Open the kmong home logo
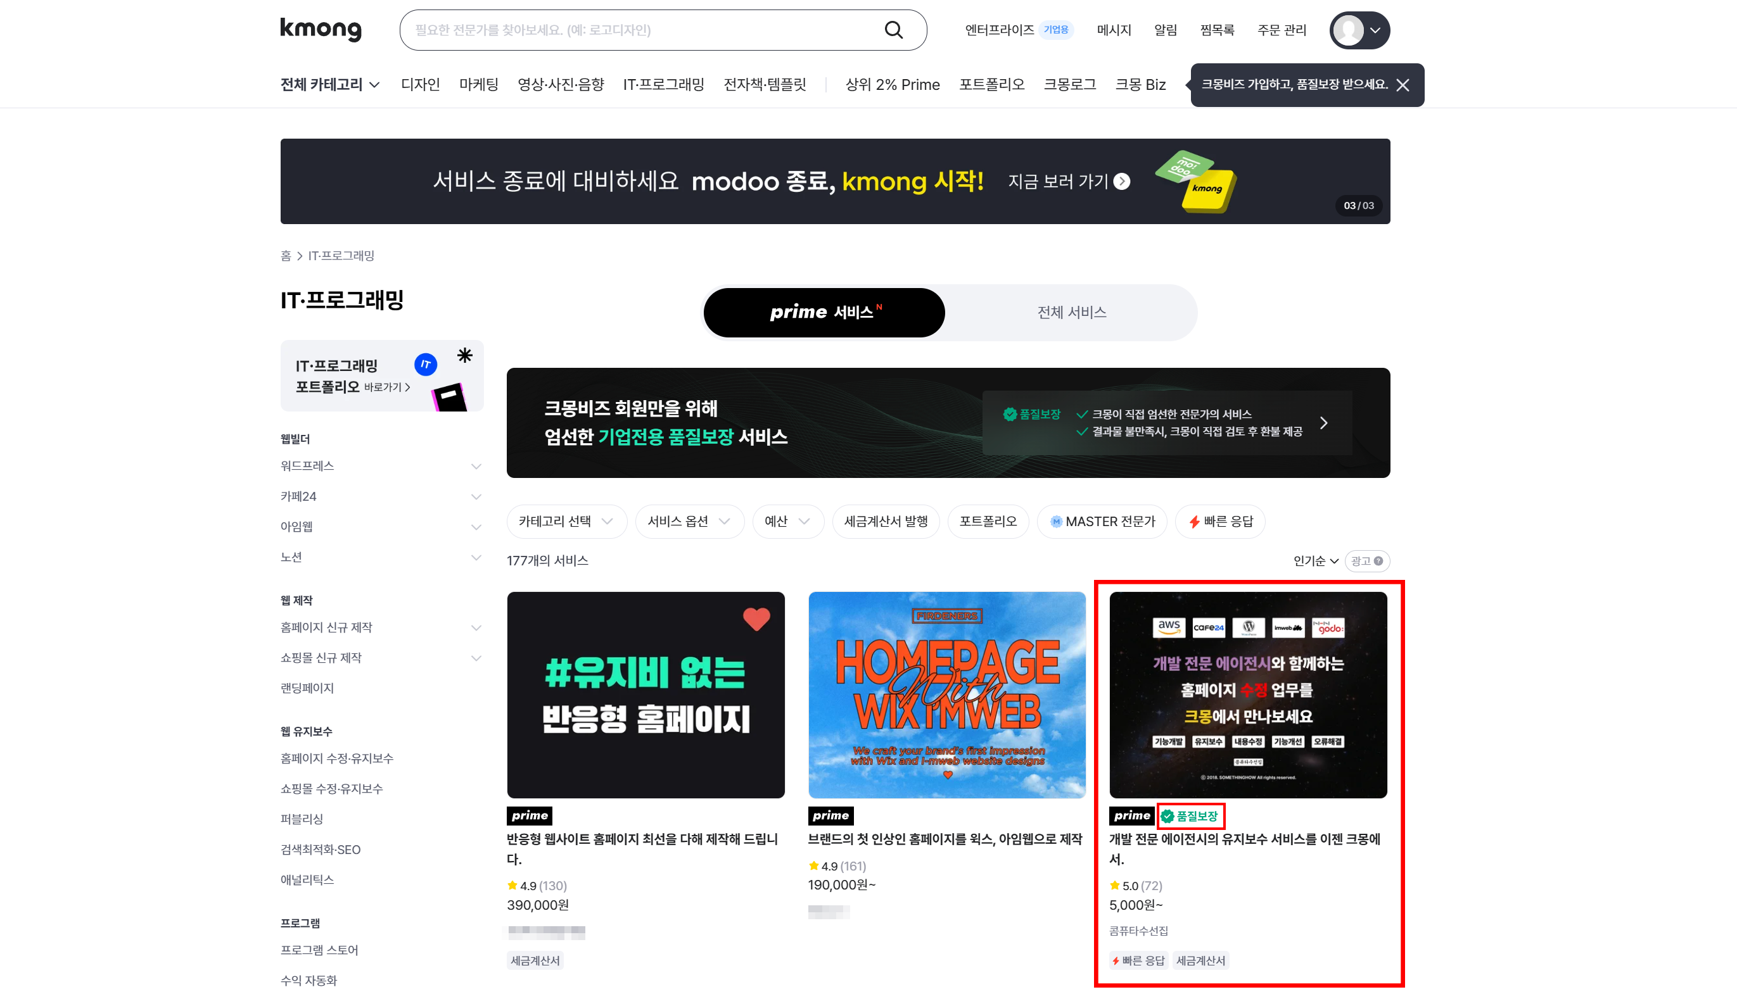1737x999 pixels. (321, 30)
